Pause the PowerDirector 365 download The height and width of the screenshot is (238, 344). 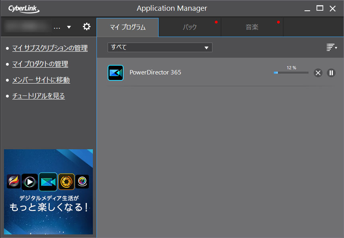pos(331,73)
